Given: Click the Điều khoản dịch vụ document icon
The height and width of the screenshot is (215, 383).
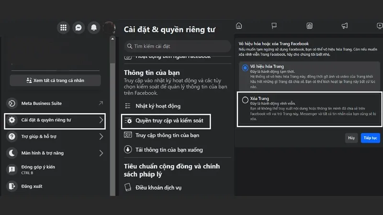Looking at the screenshot, I should pos(128,187).
